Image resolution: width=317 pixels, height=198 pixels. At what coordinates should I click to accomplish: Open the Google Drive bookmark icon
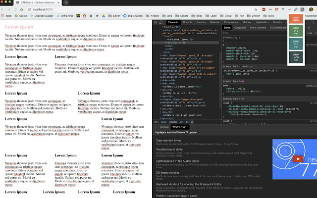tap(104, 16)
